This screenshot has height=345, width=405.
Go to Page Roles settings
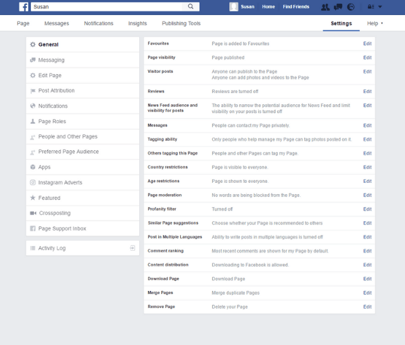[52, 121]
